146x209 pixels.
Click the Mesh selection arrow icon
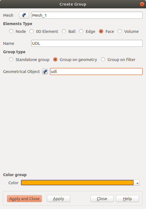24,15
